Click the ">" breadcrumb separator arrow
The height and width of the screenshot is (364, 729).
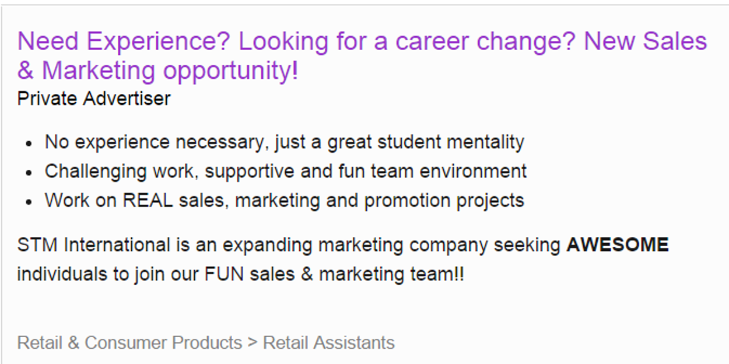[253, 342]
